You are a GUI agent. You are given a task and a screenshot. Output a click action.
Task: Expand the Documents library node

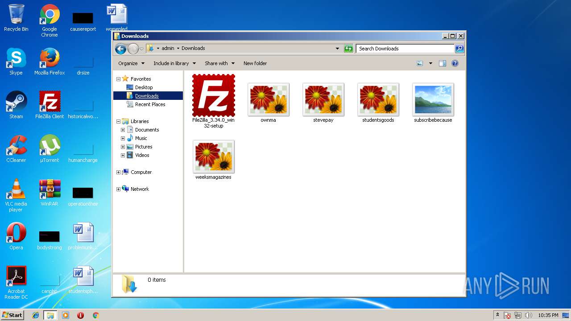coord(123,130)
